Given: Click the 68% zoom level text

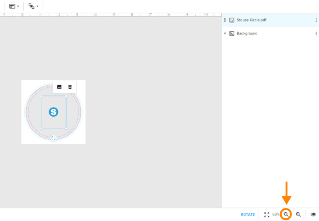Looking at the screenshot, I should 276,214.
